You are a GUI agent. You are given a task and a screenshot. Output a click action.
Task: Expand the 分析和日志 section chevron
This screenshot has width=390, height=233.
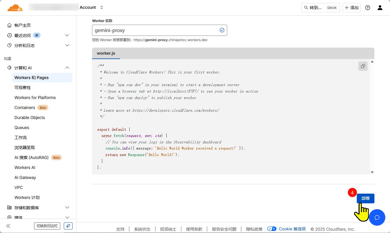[x=67, y=45]
